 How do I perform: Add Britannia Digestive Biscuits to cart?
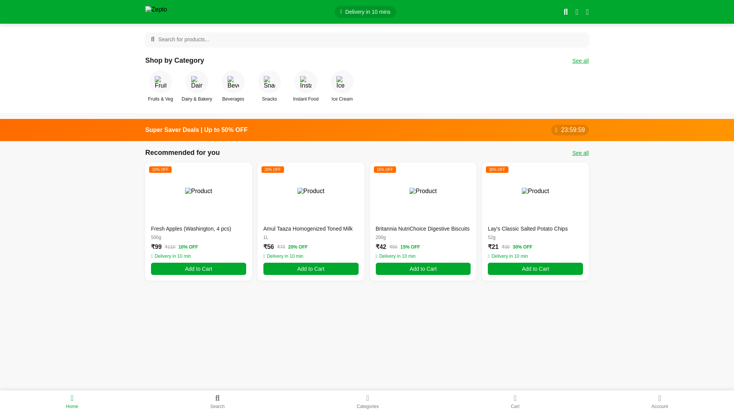click(423, 269)
